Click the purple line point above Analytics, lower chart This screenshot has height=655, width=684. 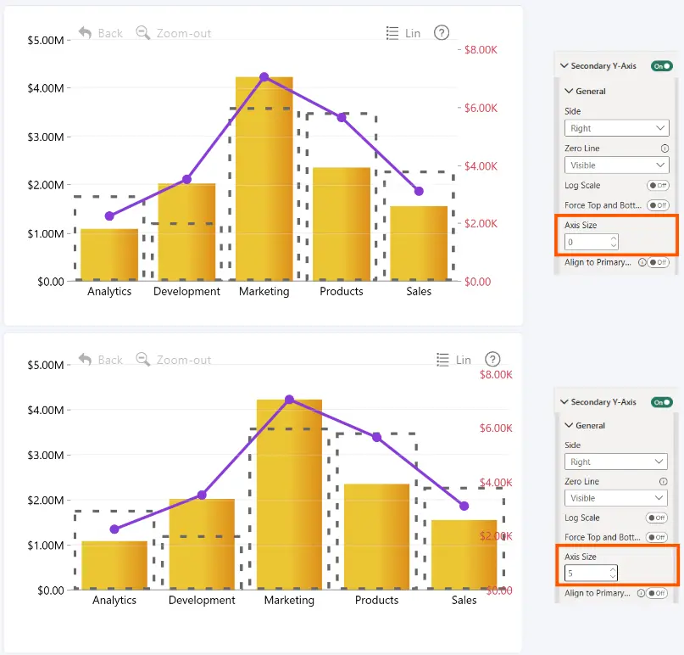point(114,529)
